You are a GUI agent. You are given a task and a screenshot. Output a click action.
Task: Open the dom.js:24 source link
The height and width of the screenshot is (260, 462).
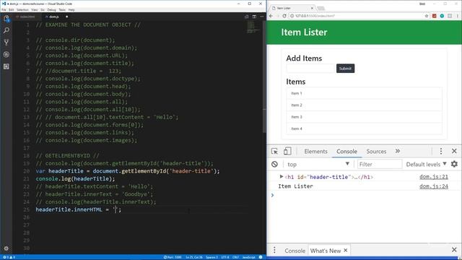[x=434, y=186]
